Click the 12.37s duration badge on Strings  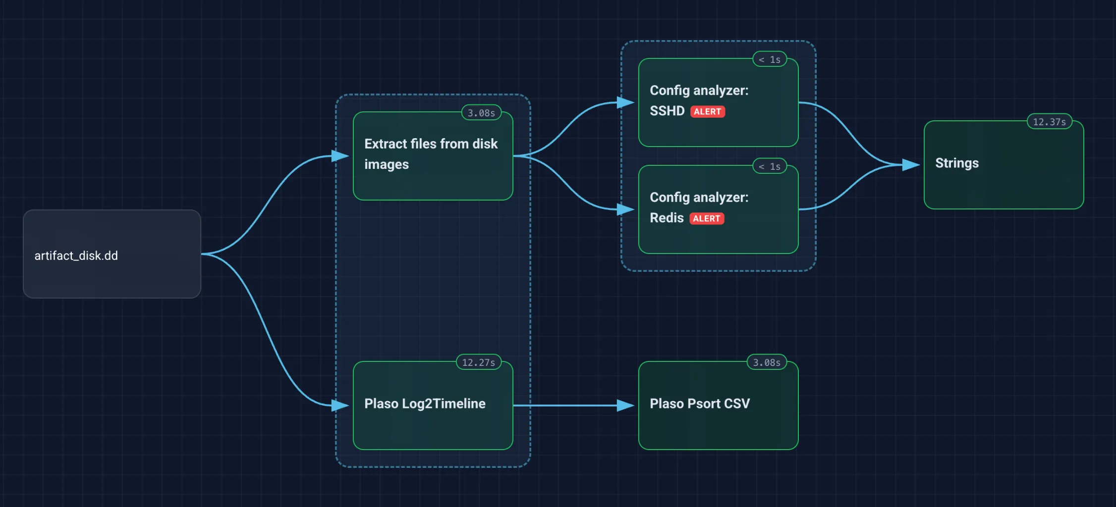pyautogui.click(x=1049, y=122)
